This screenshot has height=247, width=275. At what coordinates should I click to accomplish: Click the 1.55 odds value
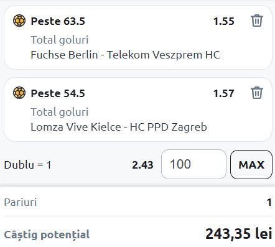click(224, 21)
